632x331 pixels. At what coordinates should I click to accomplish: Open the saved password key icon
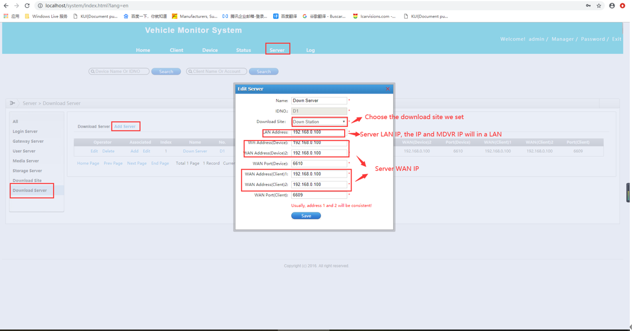click(589, 6)
